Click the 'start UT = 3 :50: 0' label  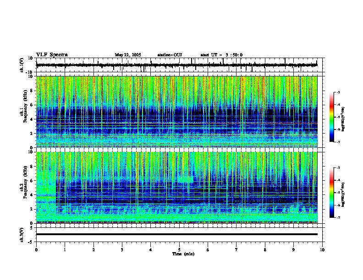point(221,55)
